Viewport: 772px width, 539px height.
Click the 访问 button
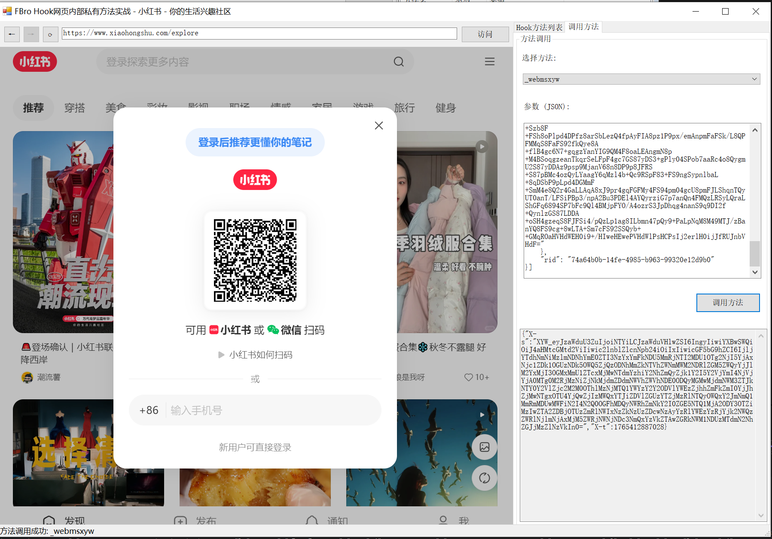point(485,34)
